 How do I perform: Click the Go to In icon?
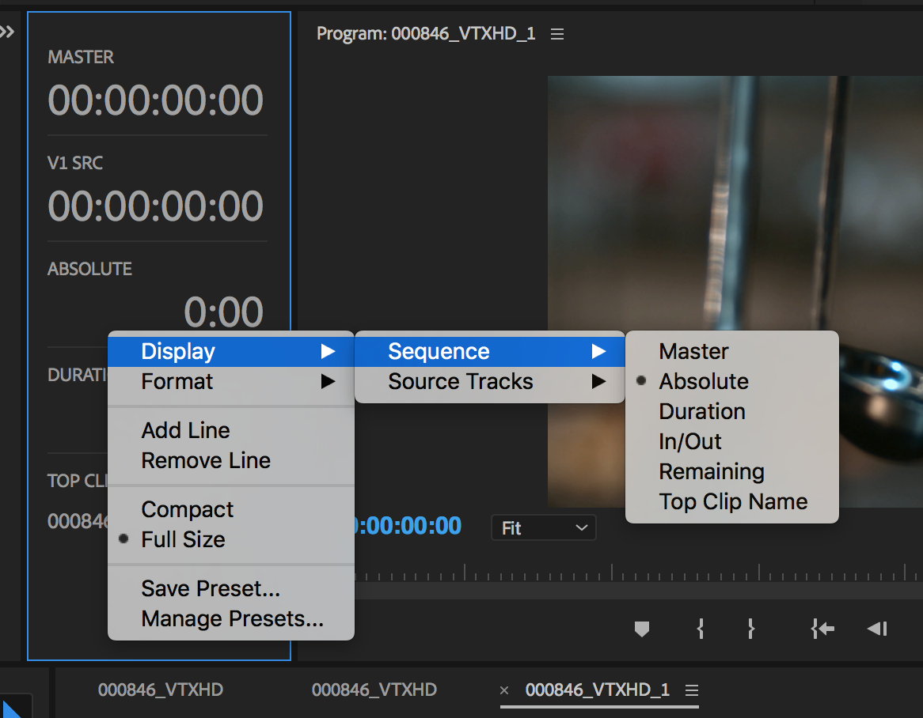click(822, 629)
